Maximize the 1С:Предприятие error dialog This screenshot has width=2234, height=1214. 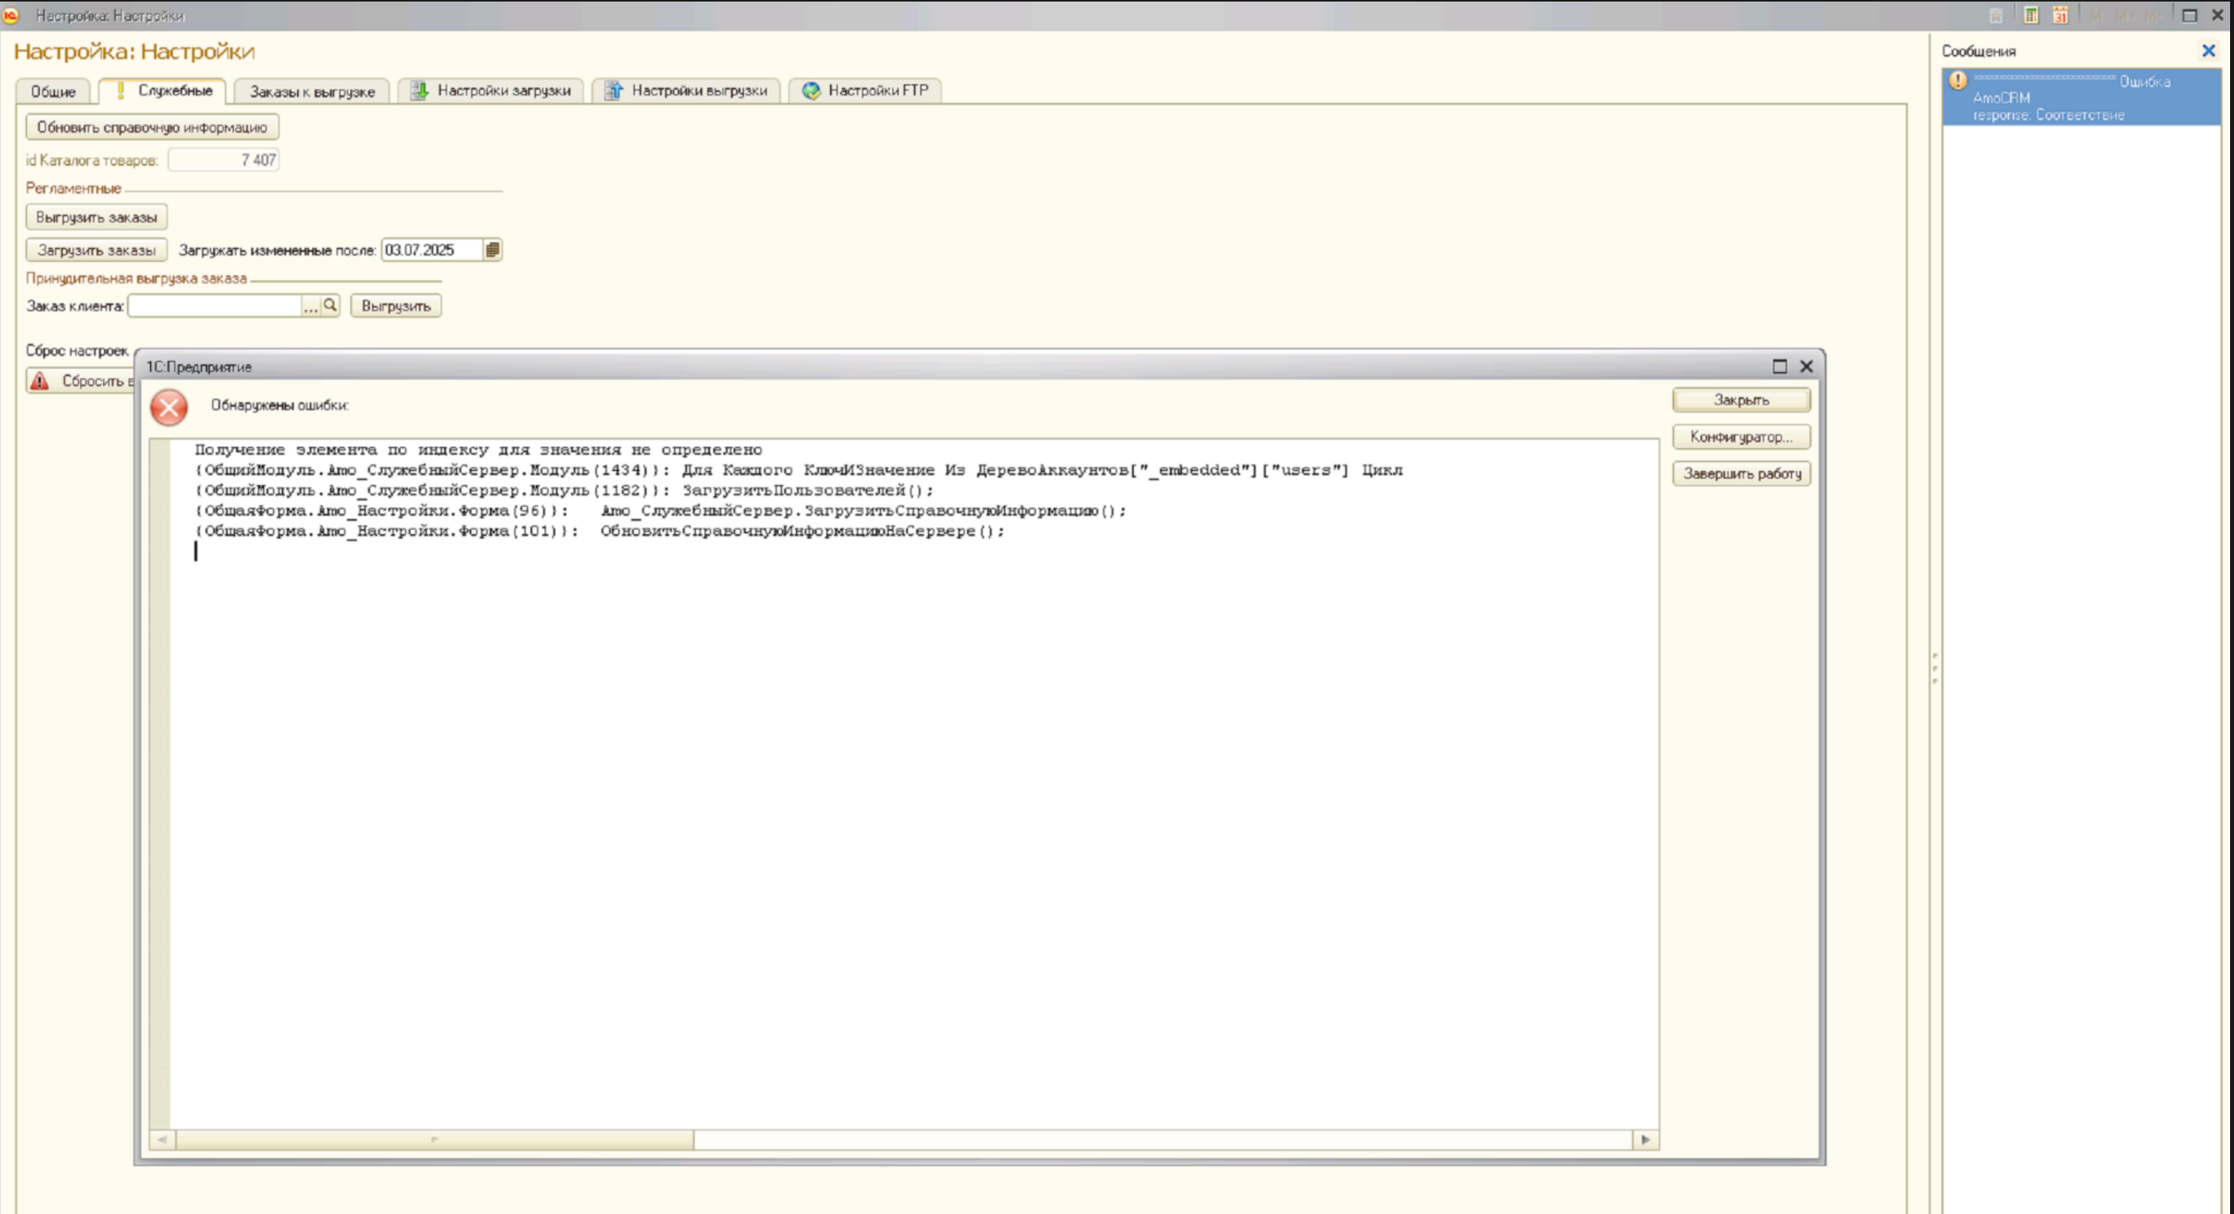point(1779,366)
